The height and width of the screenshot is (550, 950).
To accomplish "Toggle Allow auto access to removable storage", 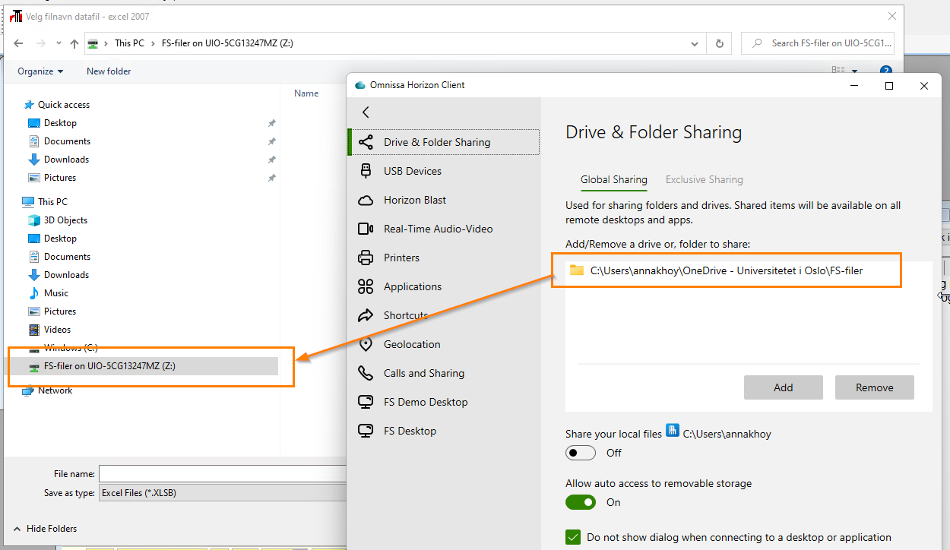I will coord(581,502).
